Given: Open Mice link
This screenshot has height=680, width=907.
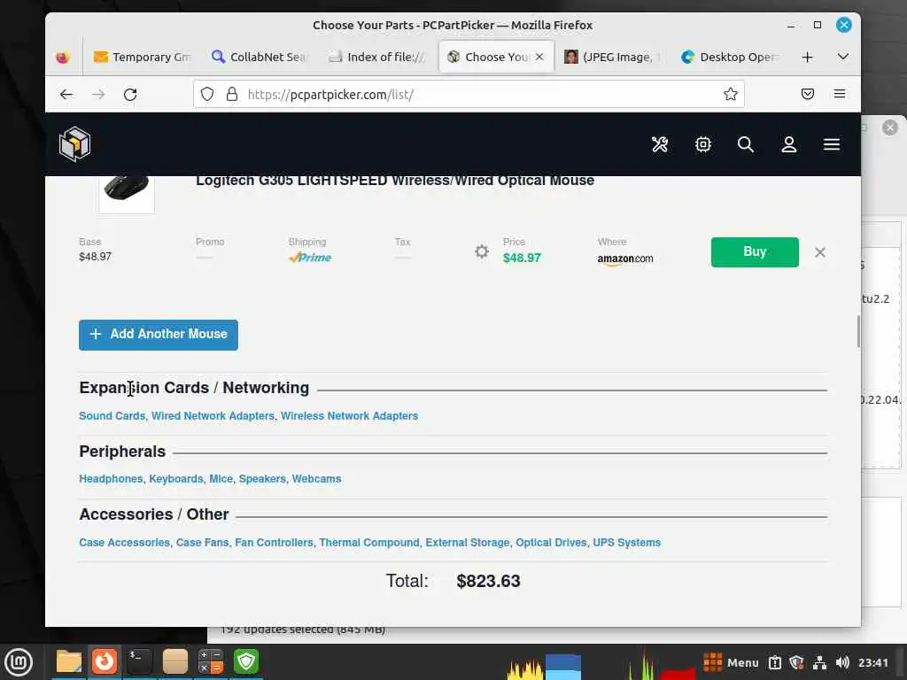Looking at the screenshot, I should click(x=221, y=479).
